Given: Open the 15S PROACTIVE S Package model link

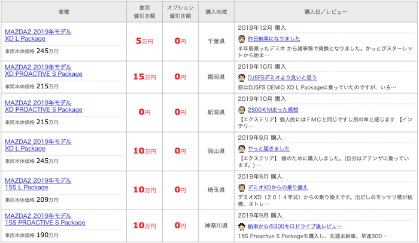Looking at the screenshot, I should [x=45, y=223].
